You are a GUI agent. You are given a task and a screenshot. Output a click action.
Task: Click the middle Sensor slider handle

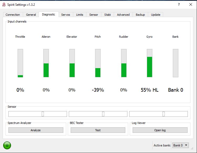point(103,114)
